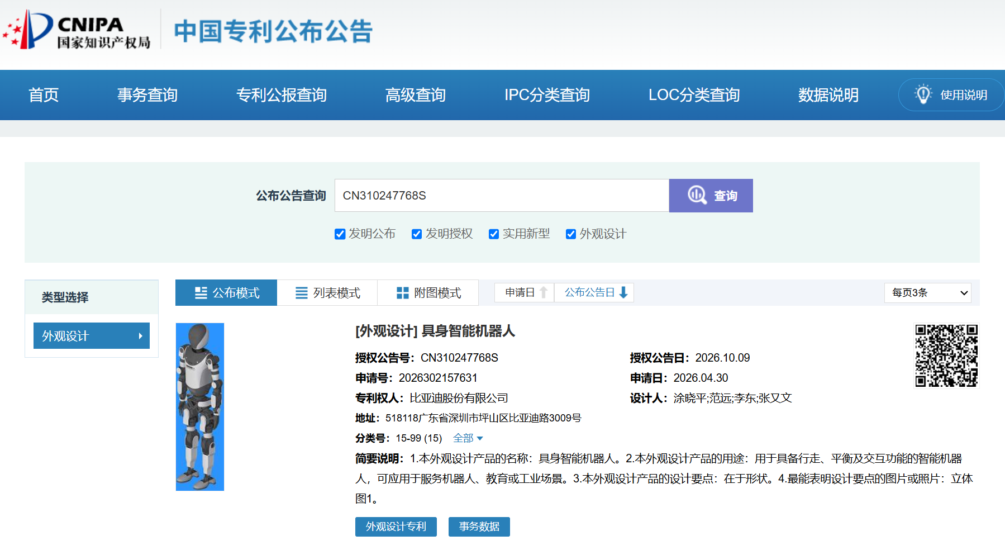
Task: Expand the 外观设计 type category arrow
Action: click(140, 336)
